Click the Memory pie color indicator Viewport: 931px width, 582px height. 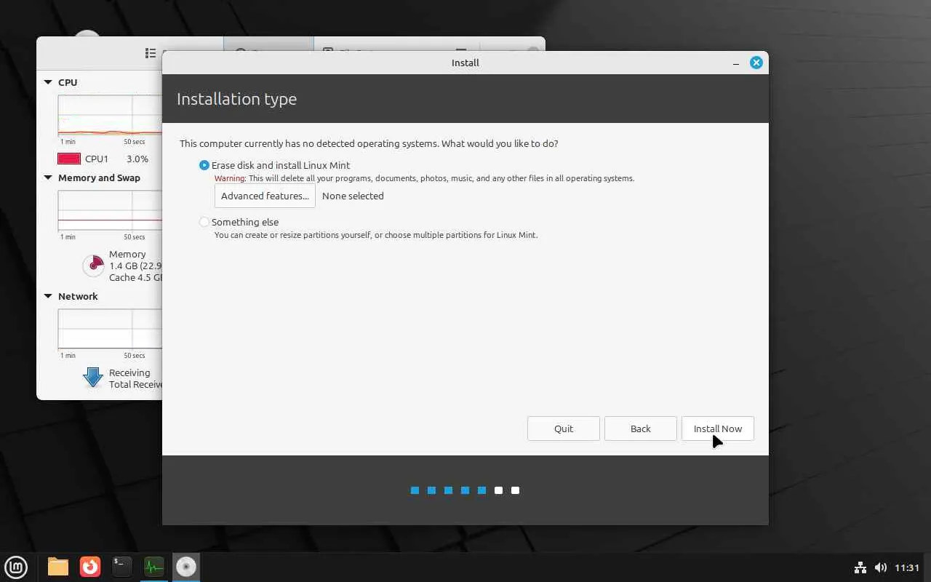(93, 266)
